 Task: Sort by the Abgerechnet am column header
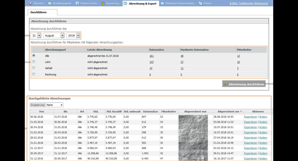tap(228, 112)
